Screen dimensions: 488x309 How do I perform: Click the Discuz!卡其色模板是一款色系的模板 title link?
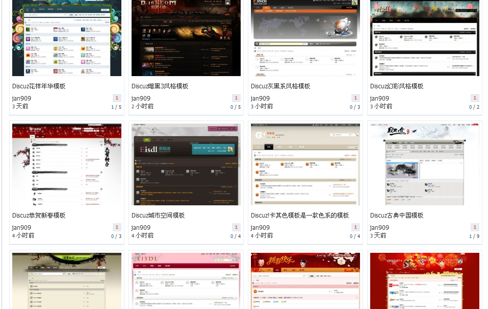tap(300, 216)
